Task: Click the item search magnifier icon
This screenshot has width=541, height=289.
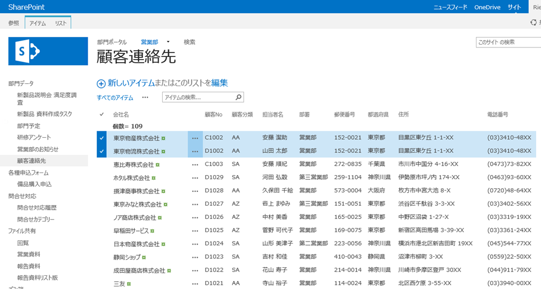Action: click(238, 98)
